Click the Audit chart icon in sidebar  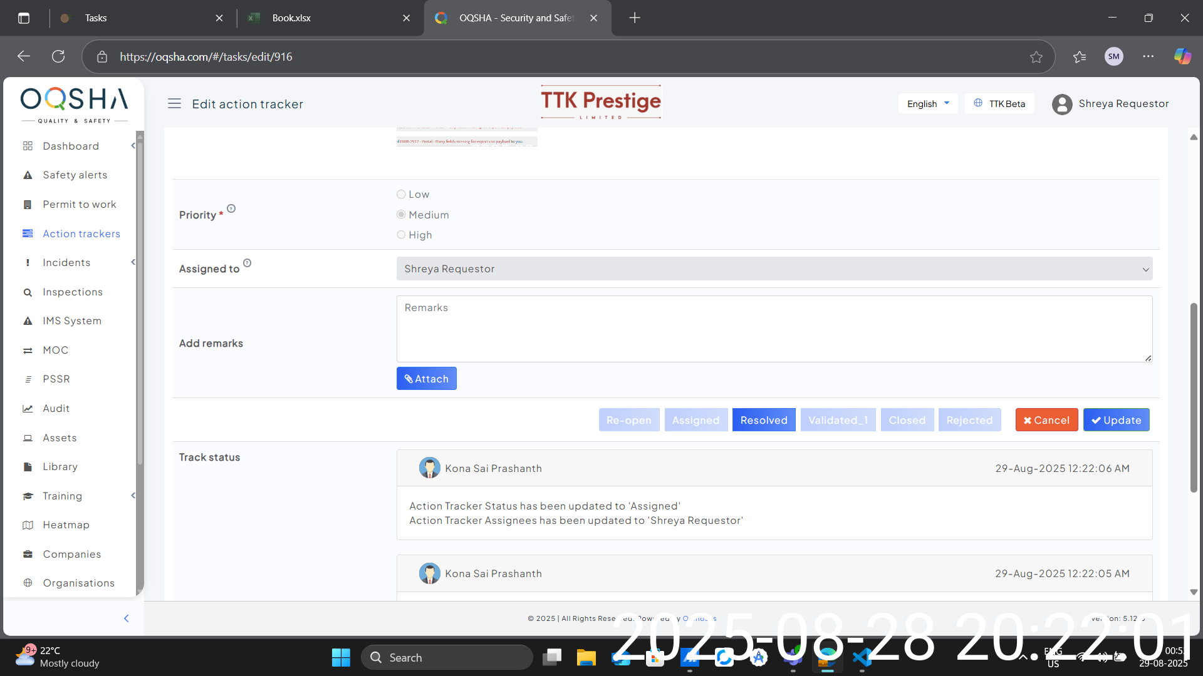coord(28,409)
